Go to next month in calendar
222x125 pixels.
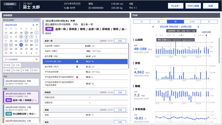pyautogui.click(x=37, y=25)
